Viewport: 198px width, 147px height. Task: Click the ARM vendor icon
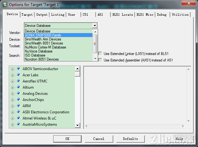click(x=19, y=105)
